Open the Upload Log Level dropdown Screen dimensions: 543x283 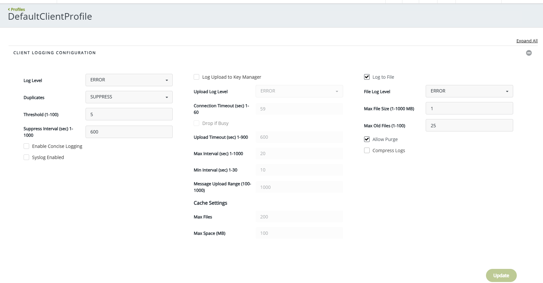pos(299,91)
